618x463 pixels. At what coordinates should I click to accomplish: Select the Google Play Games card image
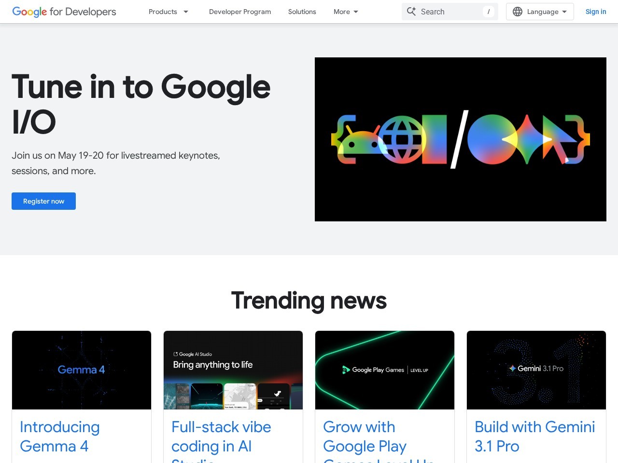click(385, 370)
